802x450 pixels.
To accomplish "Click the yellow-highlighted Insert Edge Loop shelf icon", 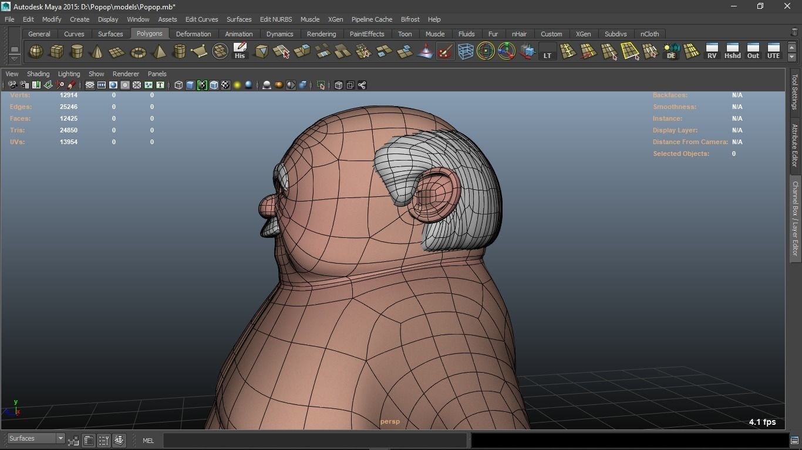I will pyautogui.click(x=630, y=52).
